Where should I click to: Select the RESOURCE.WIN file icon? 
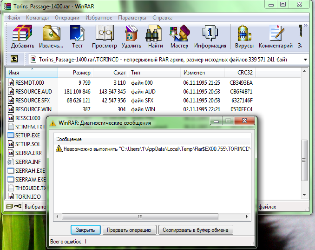pos(11,109)
